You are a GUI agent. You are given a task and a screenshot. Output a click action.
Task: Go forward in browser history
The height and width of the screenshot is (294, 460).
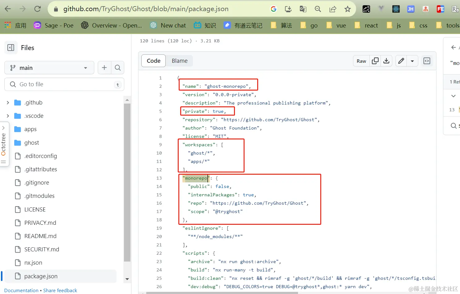point(23,9)
